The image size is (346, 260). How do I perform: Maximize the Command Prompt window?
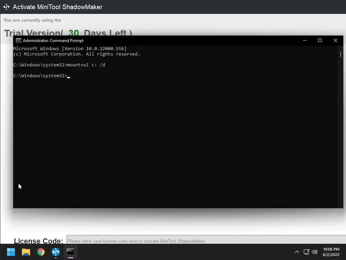pyautogui.click(x=320, y=41)
